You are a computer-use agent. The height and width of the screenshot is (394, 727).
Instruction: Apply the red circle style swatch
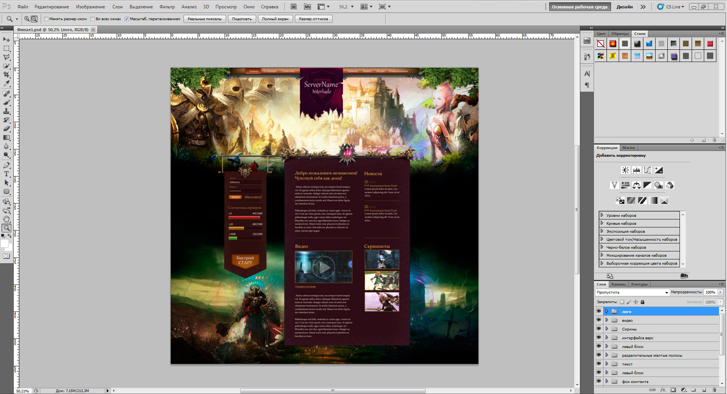[613, 44]
